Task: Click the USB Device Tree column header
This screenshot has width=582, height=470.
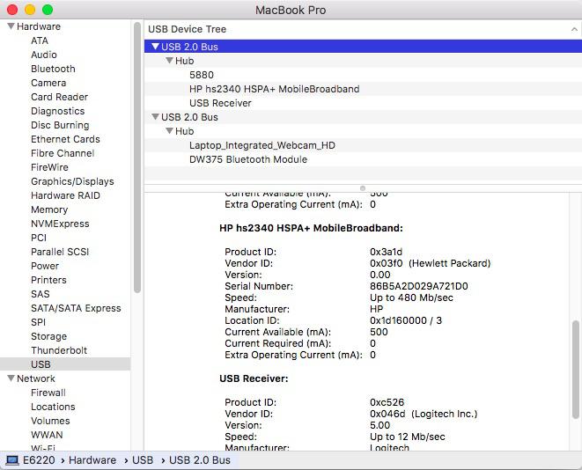Action: click(x=363, y=29)
